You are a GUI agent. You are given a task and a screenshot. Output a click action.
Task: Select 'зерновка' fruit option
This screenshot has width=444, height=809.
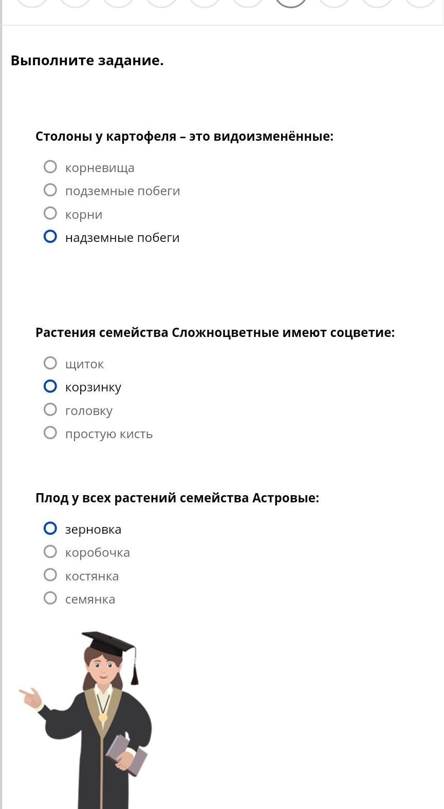point(50,529)
